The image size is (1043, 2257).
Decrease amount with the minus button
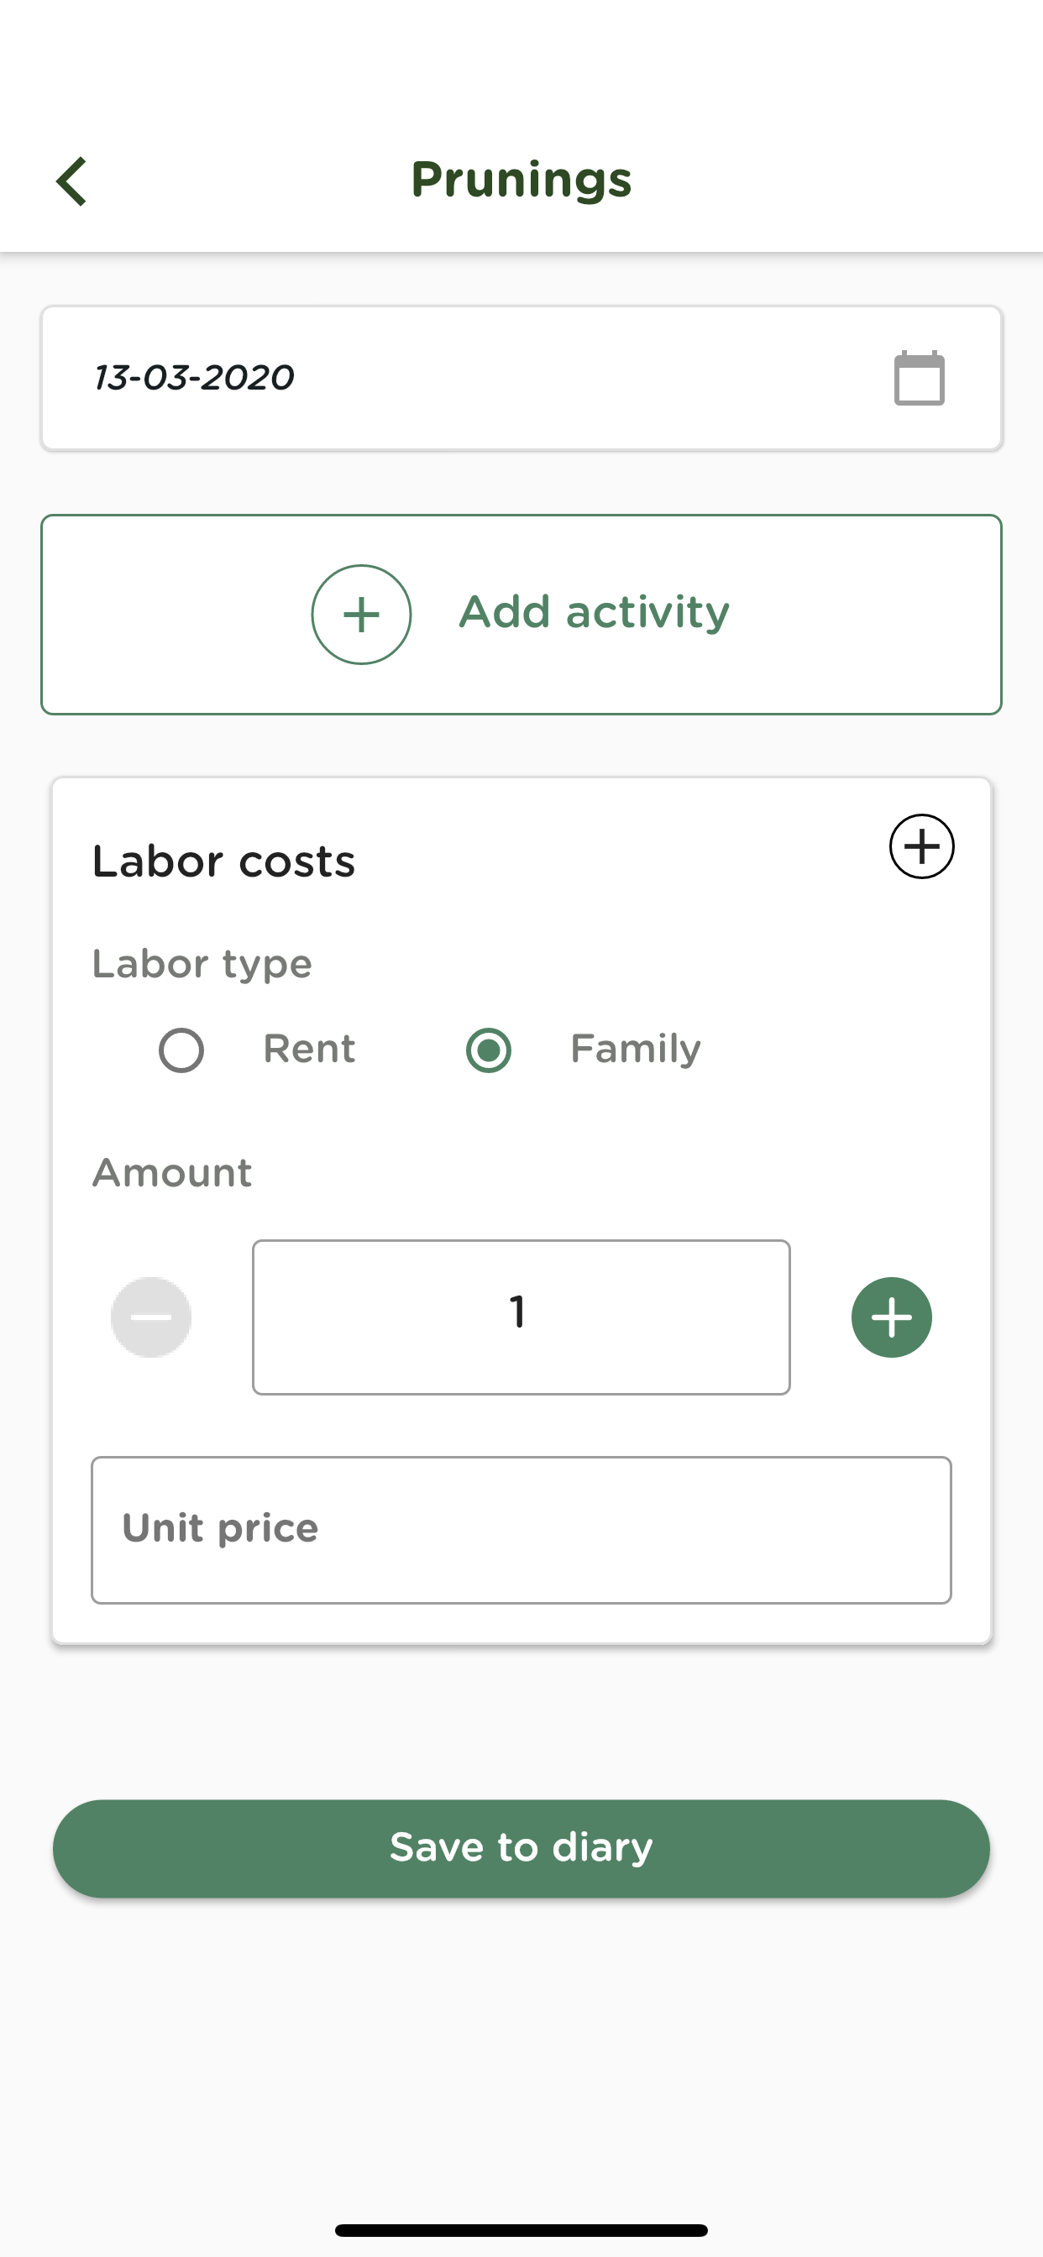click(151, 1317)
